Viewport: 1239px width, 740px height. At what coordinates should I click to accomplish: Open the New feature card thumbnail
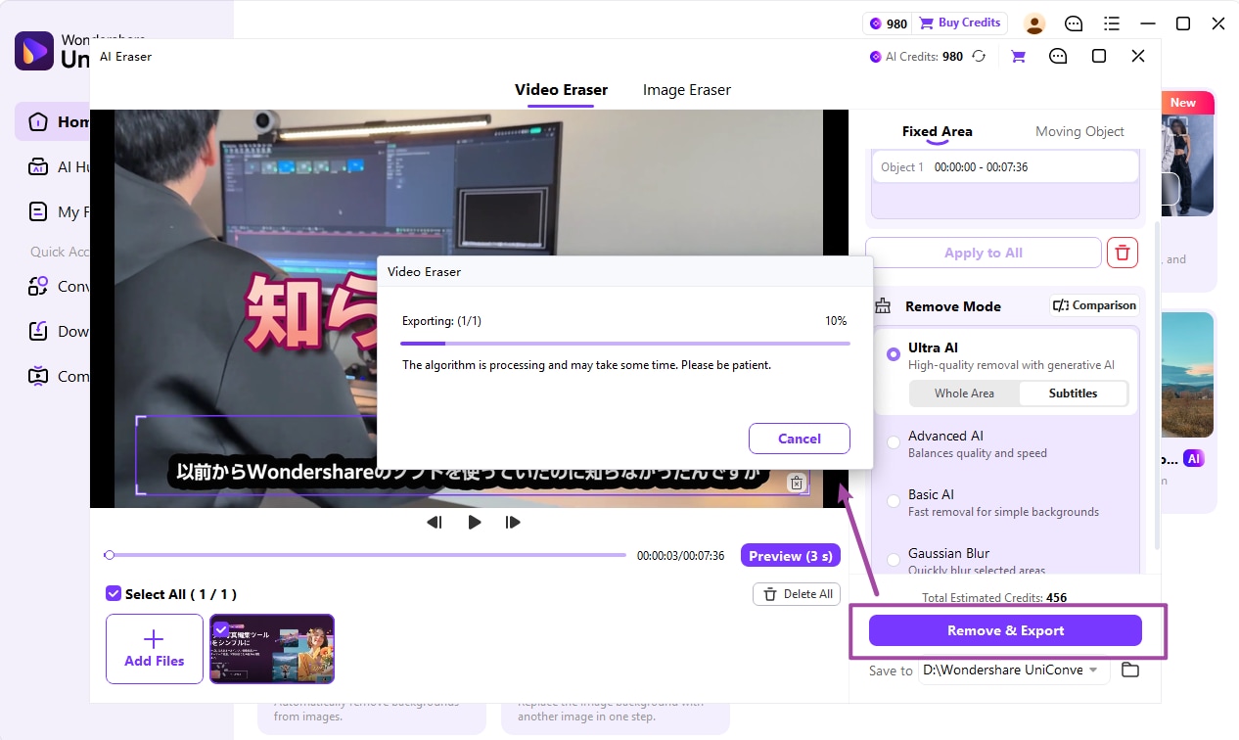point(1188,154)
